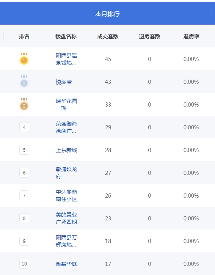The height and width of the screenshot is (275, 215).
Task: Select the rank 10 number badge
Action: (24, 264)
